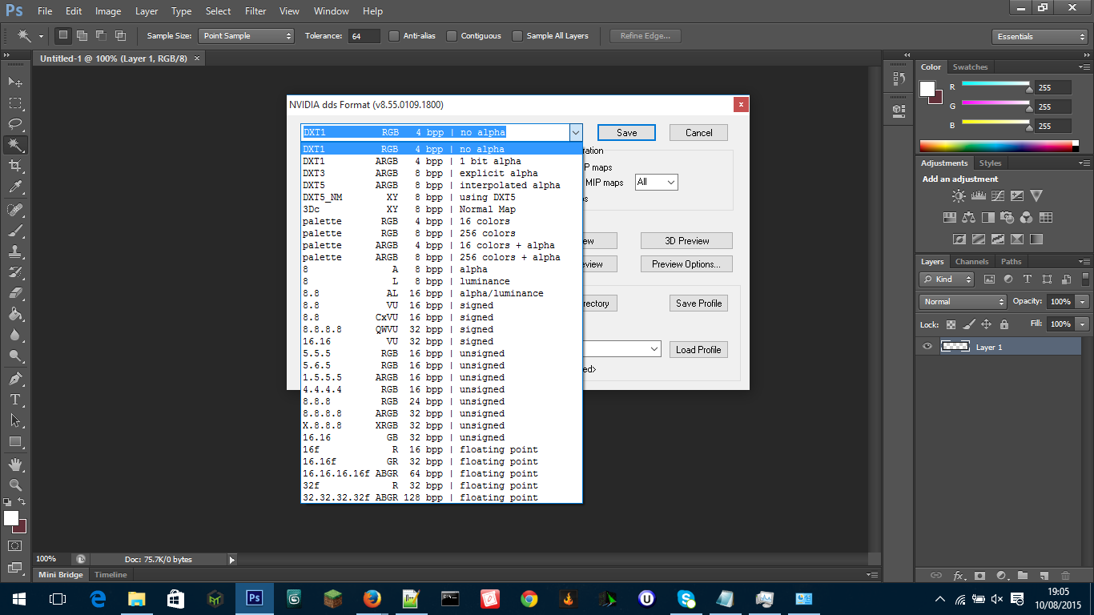Add a Gradient Map adjustment
The width and height of the screenshot is (1094, 615).
(x=1036, y=239)
